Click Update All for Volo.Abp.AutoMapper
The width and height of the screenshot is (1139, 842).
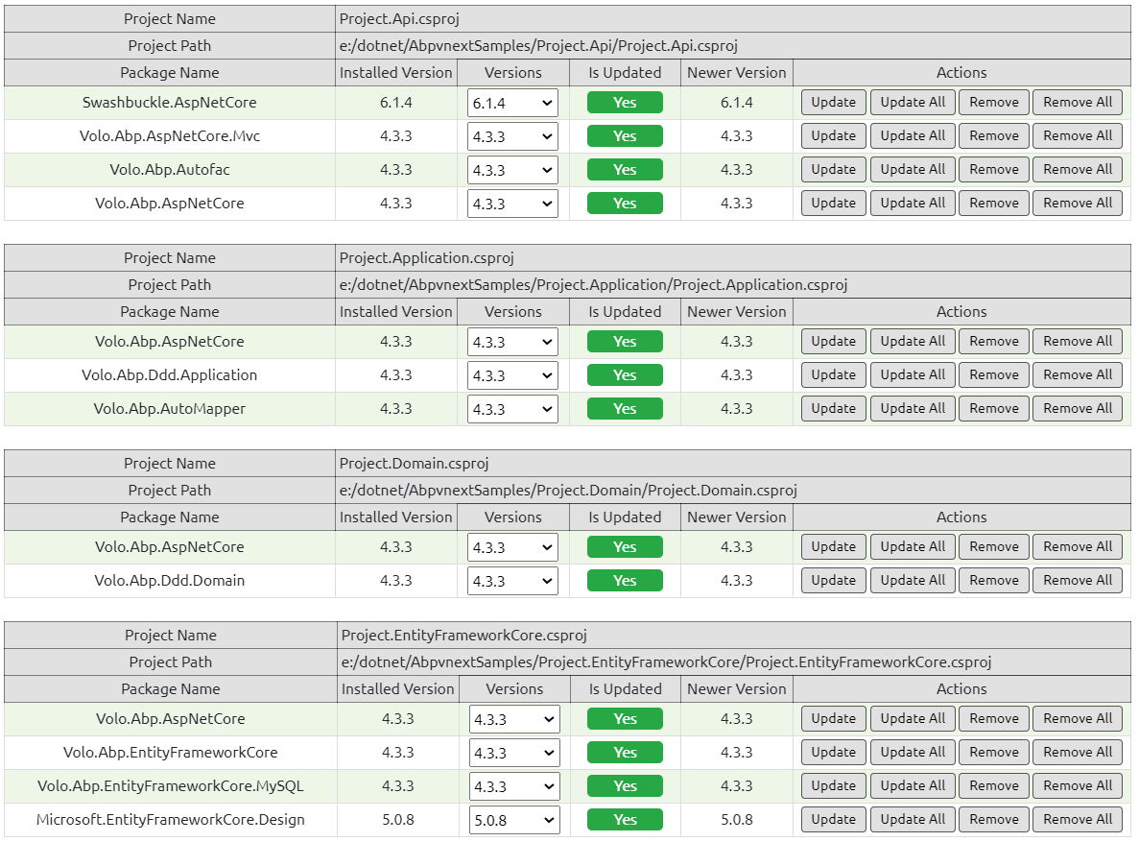[x=913, y=409]
